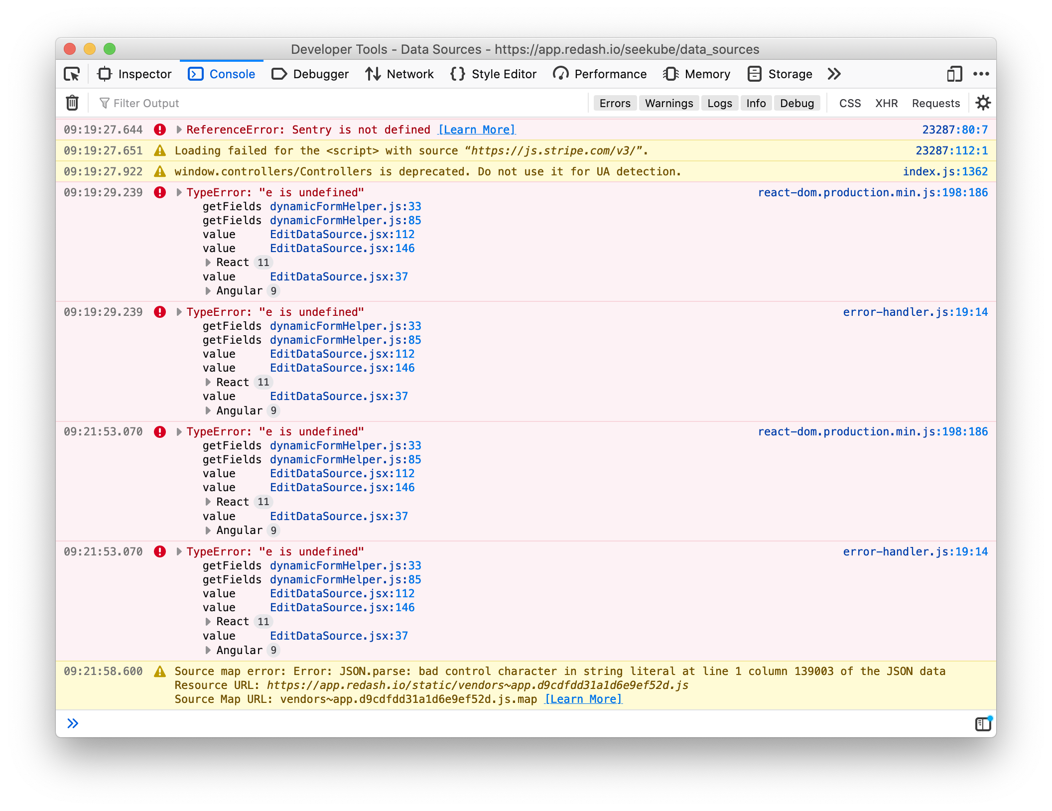
Task: Toggle the Info filter
Action: (x=756, y=103)
